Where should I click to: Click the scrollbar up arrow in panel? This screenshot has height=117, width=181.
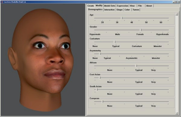(x=177, y=14)
